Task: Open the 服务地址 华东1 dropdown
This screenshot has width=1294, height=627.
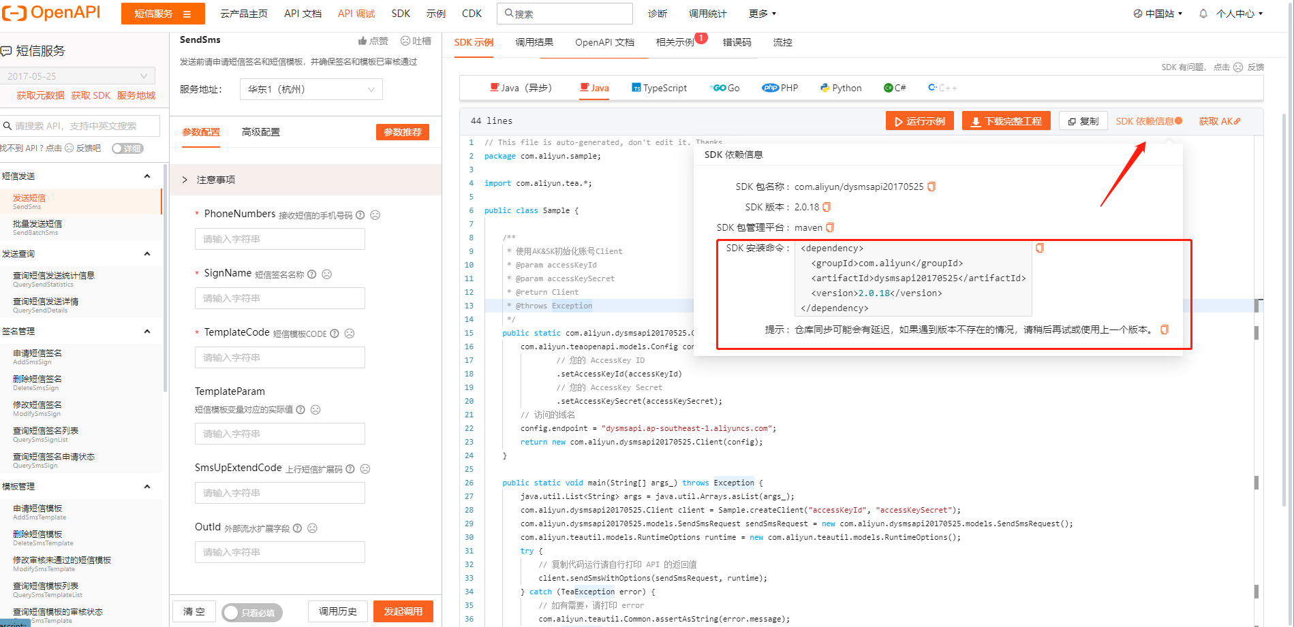Action: [x=311, y=89]
